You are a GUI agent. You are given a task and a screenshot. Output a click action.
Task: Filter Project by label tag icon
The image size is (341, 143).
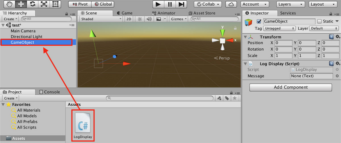click(227, 98)
